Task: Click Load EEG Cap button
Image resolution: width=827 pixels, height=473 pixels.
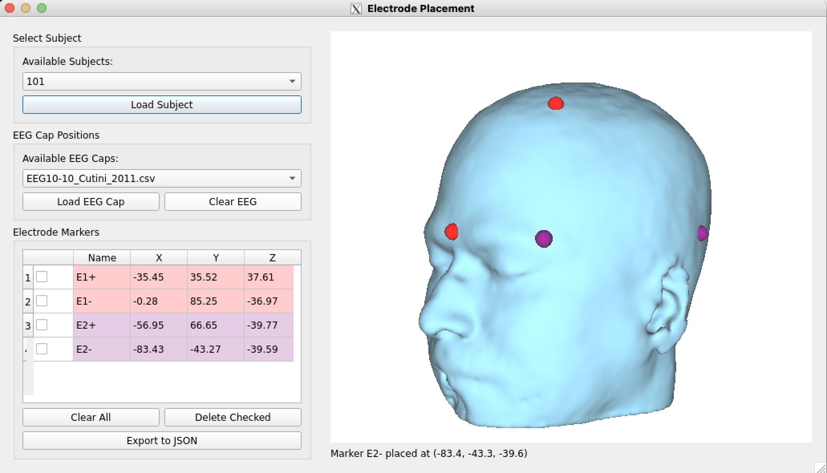Action: [x=91, y=202]
